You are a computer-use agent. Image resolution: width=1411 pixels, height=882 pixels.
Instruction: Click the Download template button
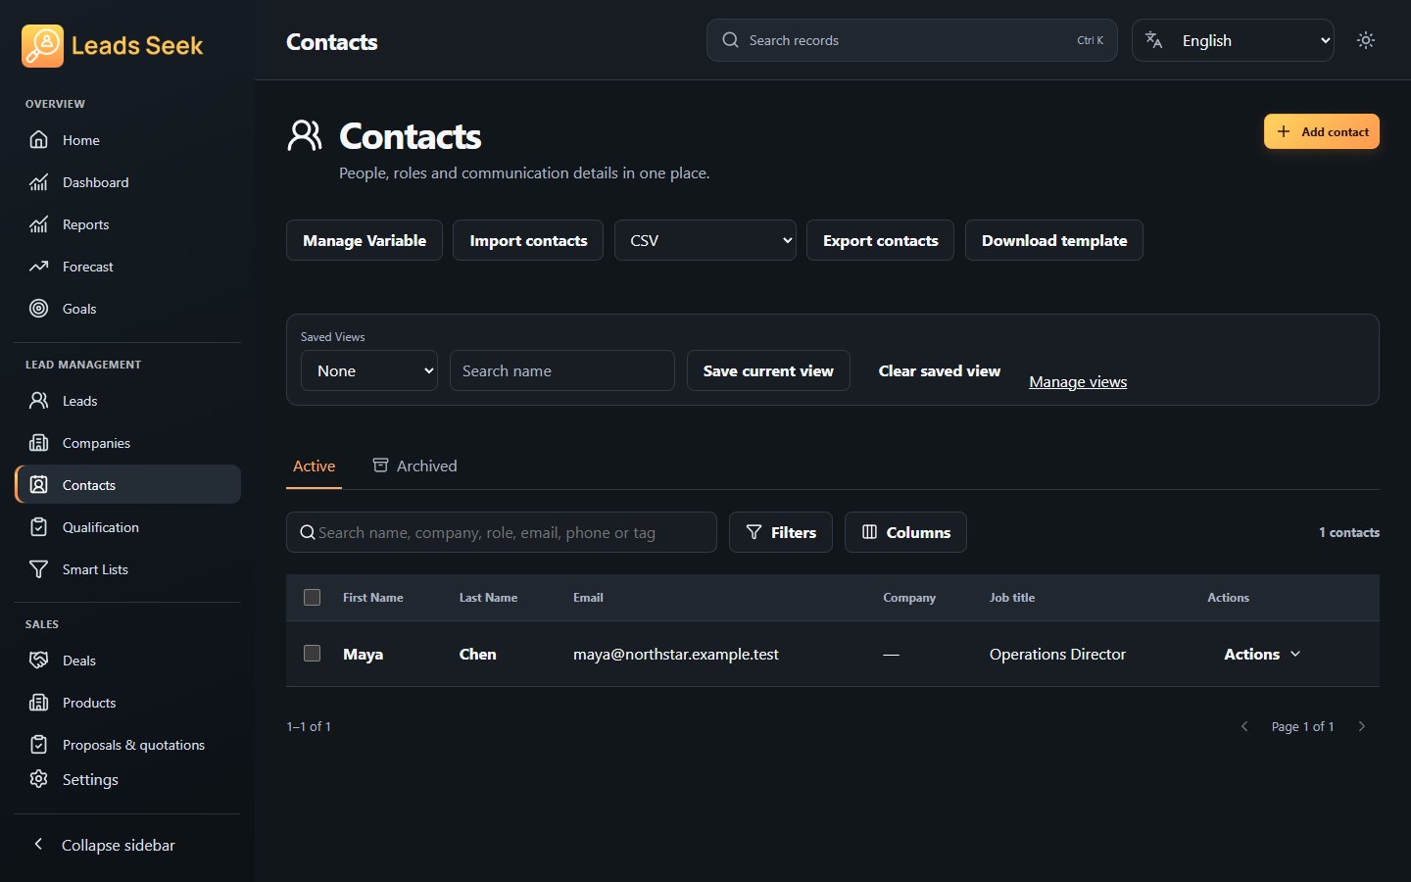1054,240
